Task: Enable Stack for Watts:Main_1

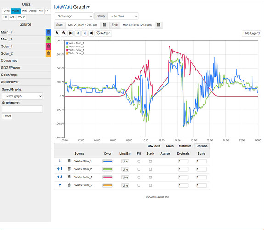Action: pyautogui.click(x=150, y=161)
